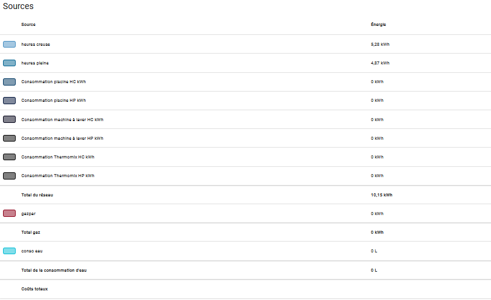Select the Thermomix HC color swatch
The width and height of the screenshot is (491, 300).
(x=10, y=157)
